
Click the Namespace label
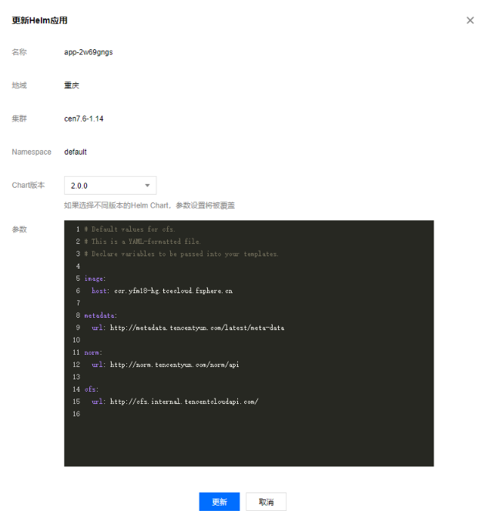tap(32, 152)
